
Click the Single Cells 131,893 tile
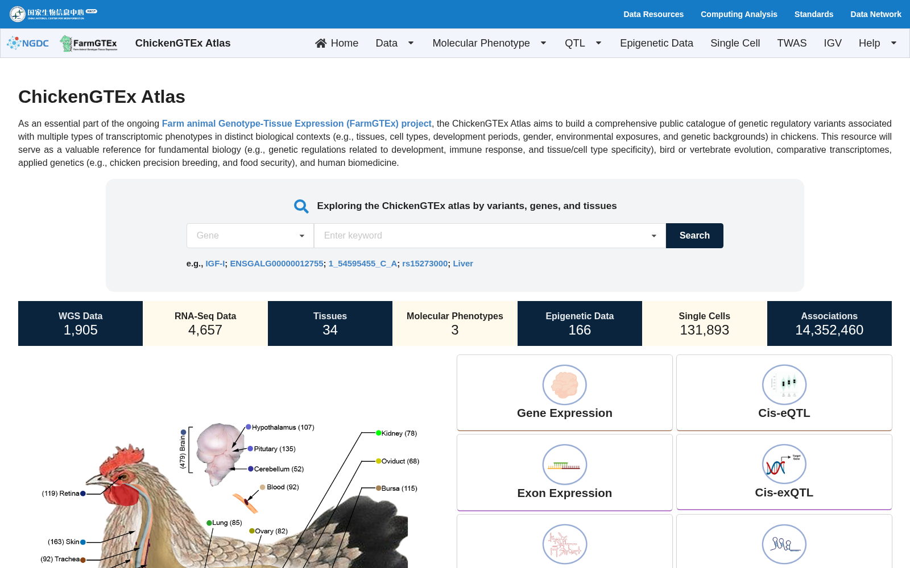705,323
